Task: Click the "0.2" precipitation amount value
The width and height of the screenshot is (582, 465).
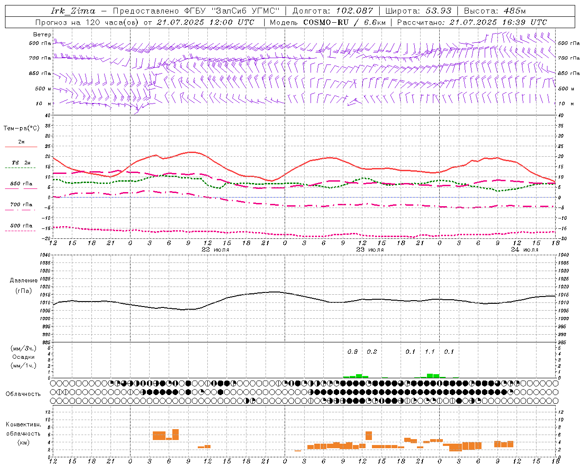Action: pos(372,351)
